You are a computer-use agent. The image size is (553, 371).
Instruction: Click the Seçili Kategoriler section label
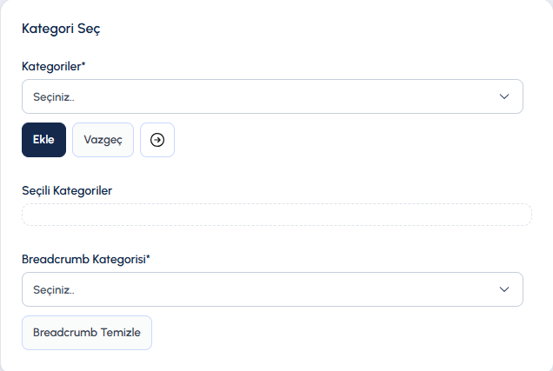click(67, 190)
